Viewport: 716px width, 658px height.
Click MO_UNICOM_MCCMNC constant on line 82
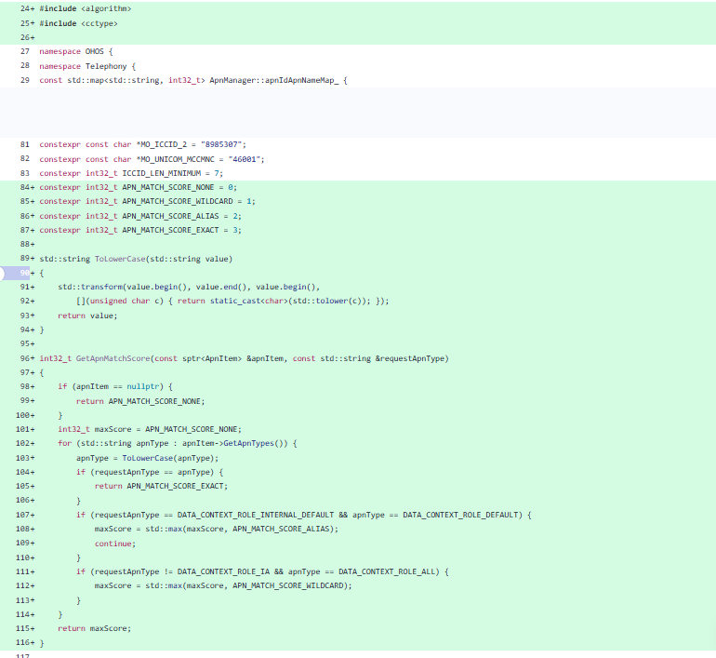click(178, 159)
